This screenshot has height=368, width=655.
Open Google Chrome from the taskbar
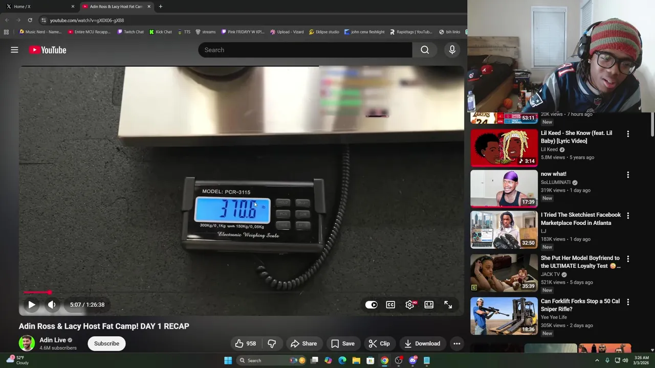click(x=384, y=360)
